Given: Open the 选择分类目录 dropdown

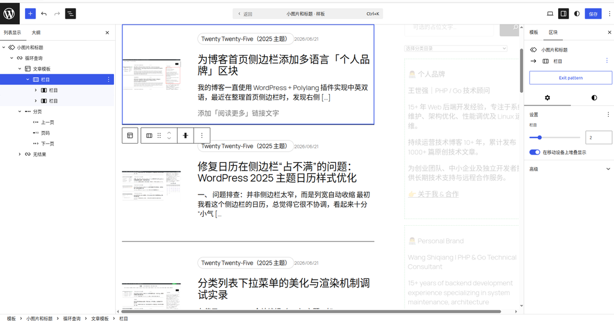Looking at the screenshot, I should click(x=456, y=49).
